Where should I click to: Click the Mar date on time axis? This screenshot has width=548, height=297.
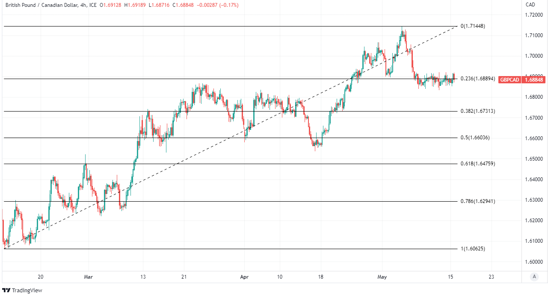point(89,277)
